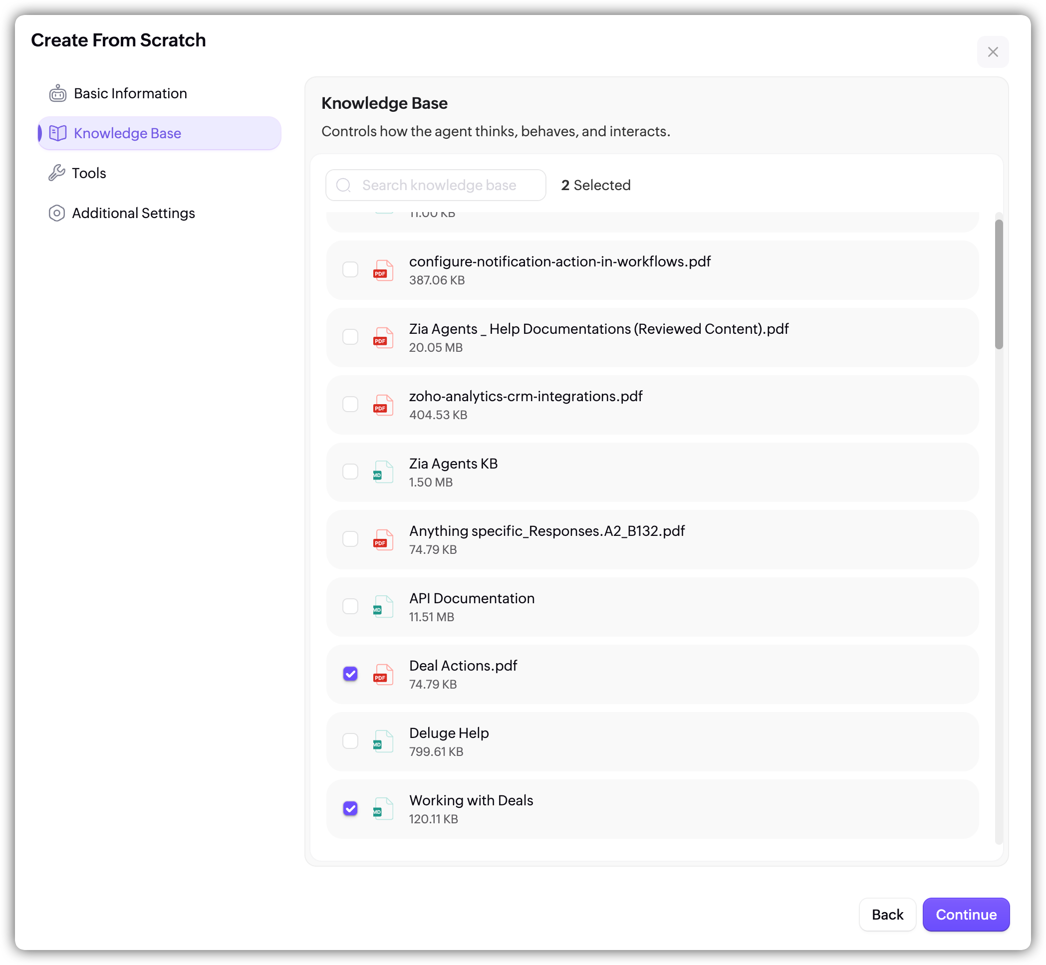Go to Basic Information step

pos(130,93)
